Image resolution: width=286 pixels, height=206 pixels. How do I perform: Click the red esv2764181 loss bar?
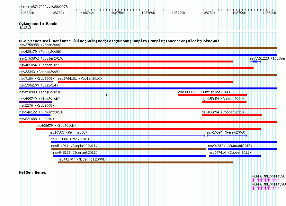click(145, 82)
